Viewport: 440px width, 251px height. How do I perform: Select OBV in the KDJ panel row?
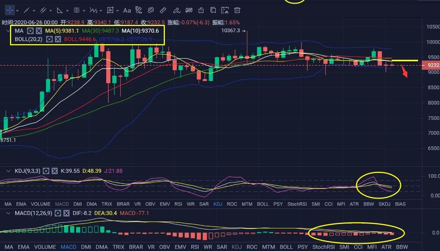coord(150,204)
